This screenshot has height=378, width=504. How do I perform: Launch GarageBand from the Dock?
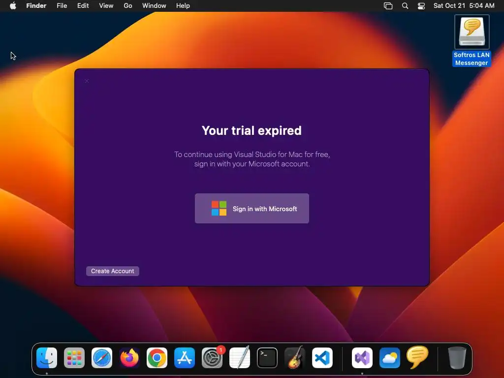[295, 358]
